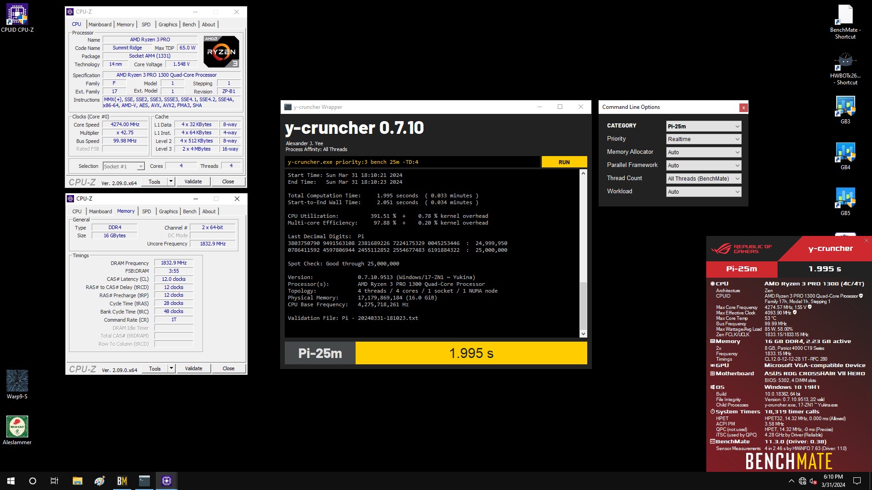The width and height of the screenshot is (872, 490).
Task: Click Tools button in bottom CPU-Z window
Action: point(155,368)
